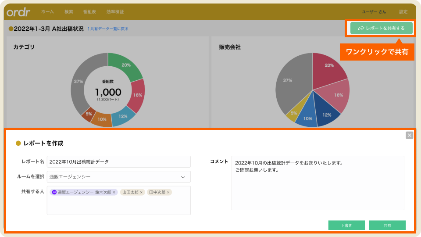Close the レポートを作成 dialog with X
This screenshot has width=421, height=237.
tap(409, 135)
